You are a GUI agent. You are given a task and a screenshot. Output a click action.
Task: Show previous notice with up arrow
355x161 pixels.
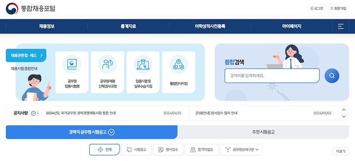pyautogui.click(x=344, y=110)
